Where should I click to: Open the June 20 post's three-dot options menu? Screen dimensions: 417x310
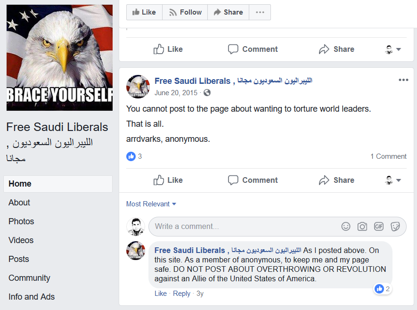point(403,80)
